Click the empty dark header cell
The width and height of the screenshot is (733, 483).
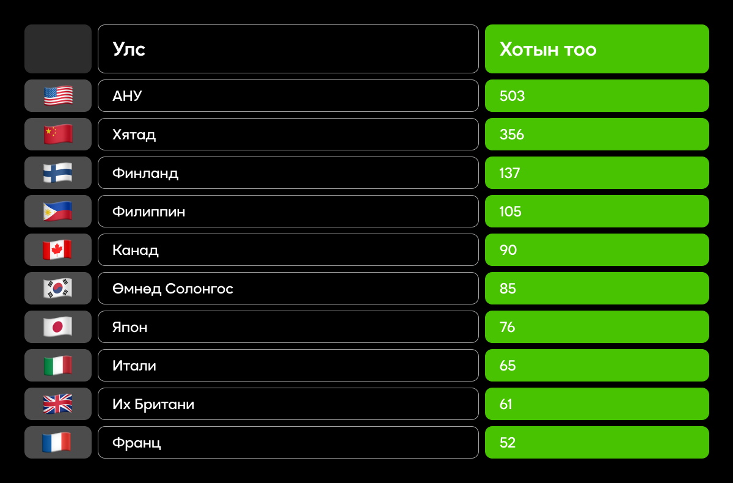click(58, 49)
